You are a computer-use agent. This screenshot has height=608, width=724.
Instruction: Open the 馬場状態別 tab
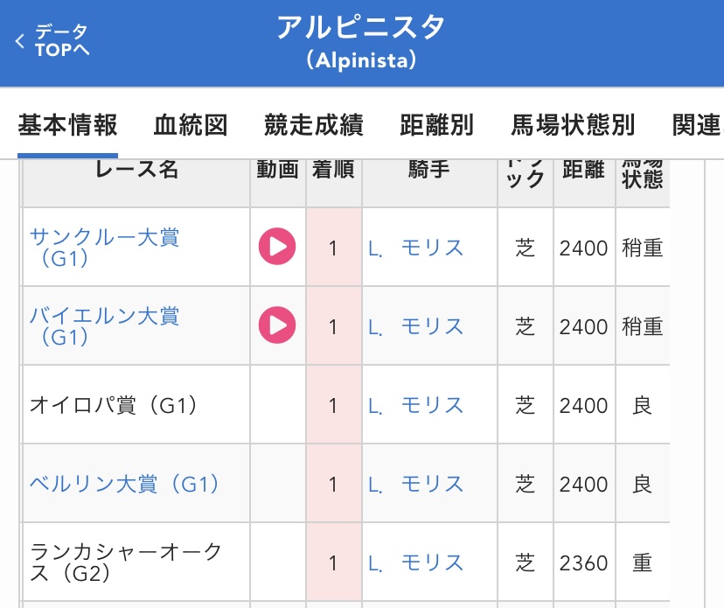pos(573,125)
